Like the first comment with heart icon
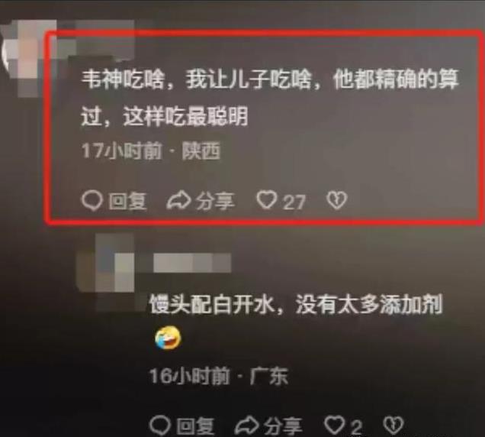The height and width of the screenshot is (437, 485). click(267, 199)
